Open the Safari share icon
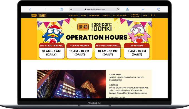The image size is (189, 109). [x=127, y=9]
